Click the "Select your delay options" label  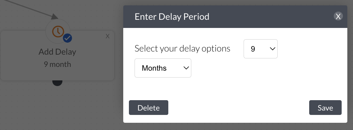pos(182,49)
